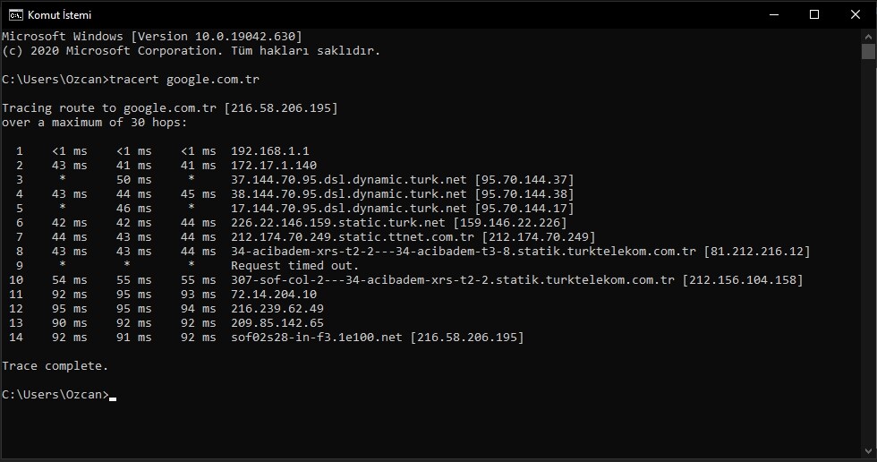877x462 pixels.
Task: Click the 209.85.142.65 hop address
Action: [277, 322]
